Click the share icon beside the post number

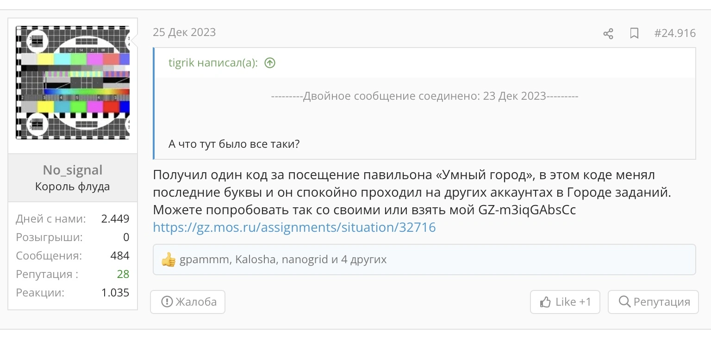tap(608, 33)
